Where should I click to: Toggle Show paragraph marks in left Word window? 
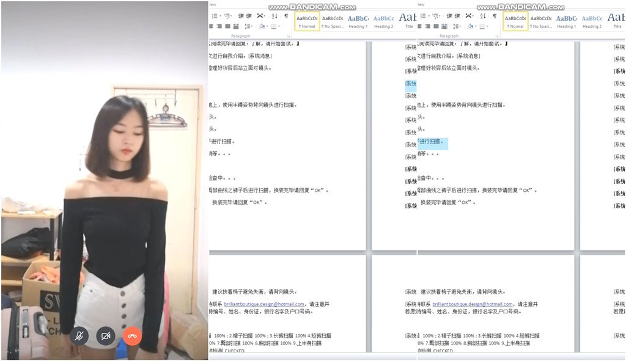click(x=286, y=16)
